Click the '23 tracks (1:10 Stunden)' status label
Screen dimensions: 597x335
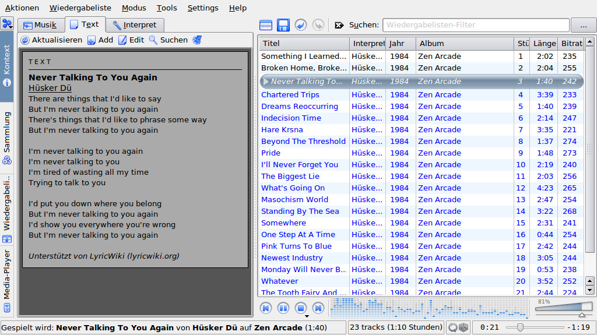(x=396, y=327)
